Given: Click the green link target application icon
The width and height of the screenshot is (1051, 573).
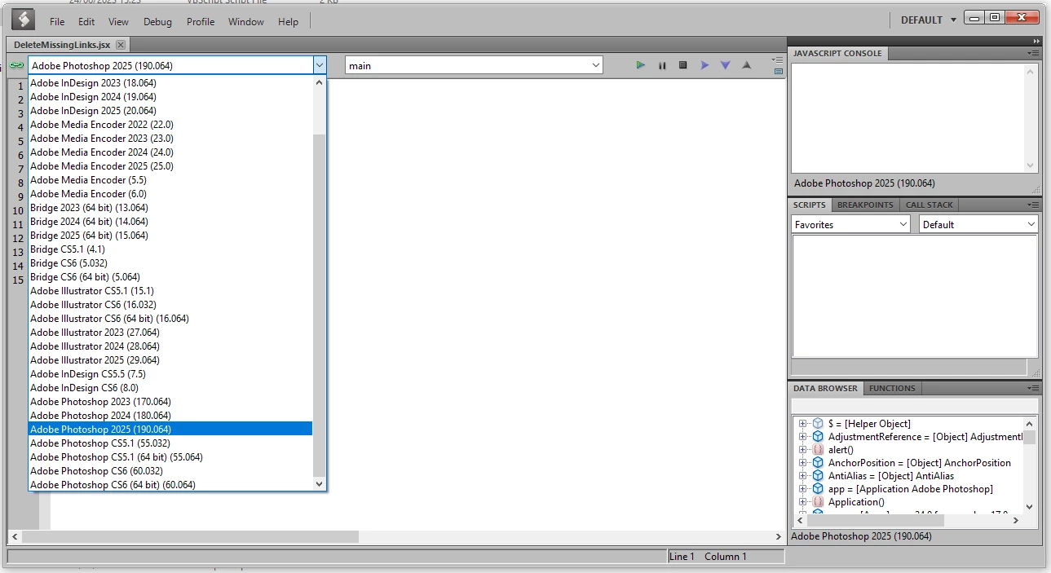Looking at the screenshot, I should pos(16,65).
